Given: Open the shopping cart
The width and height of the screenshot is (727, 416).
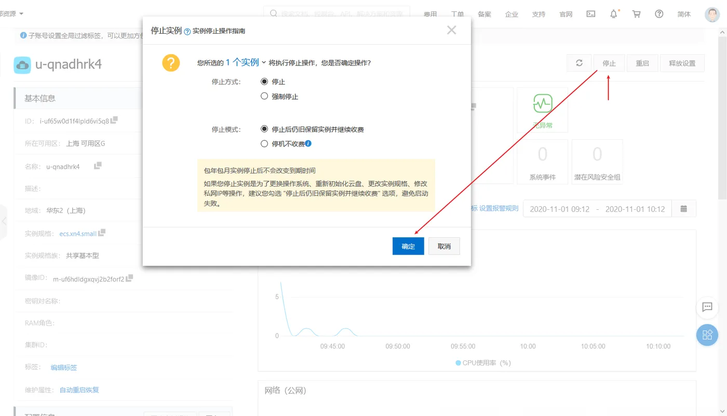Looking at the screenshot, I should coord(637,14).
